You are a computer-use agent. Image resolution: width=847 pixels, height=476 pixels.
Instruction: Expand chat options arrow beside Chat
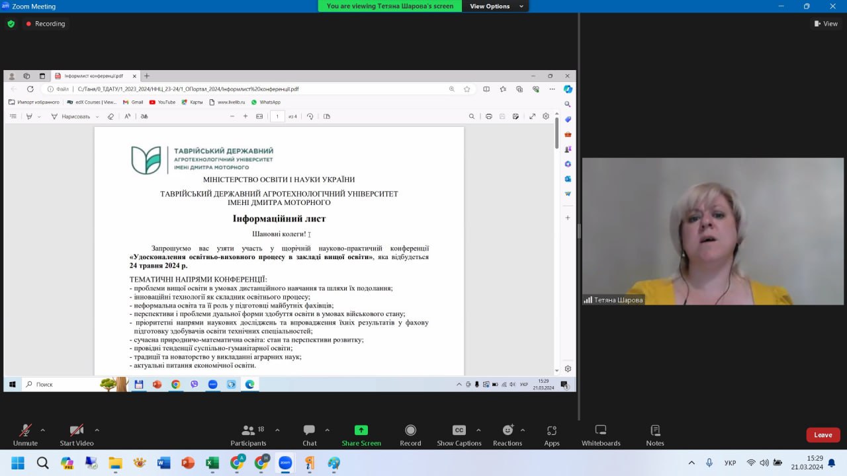point(327,430)
